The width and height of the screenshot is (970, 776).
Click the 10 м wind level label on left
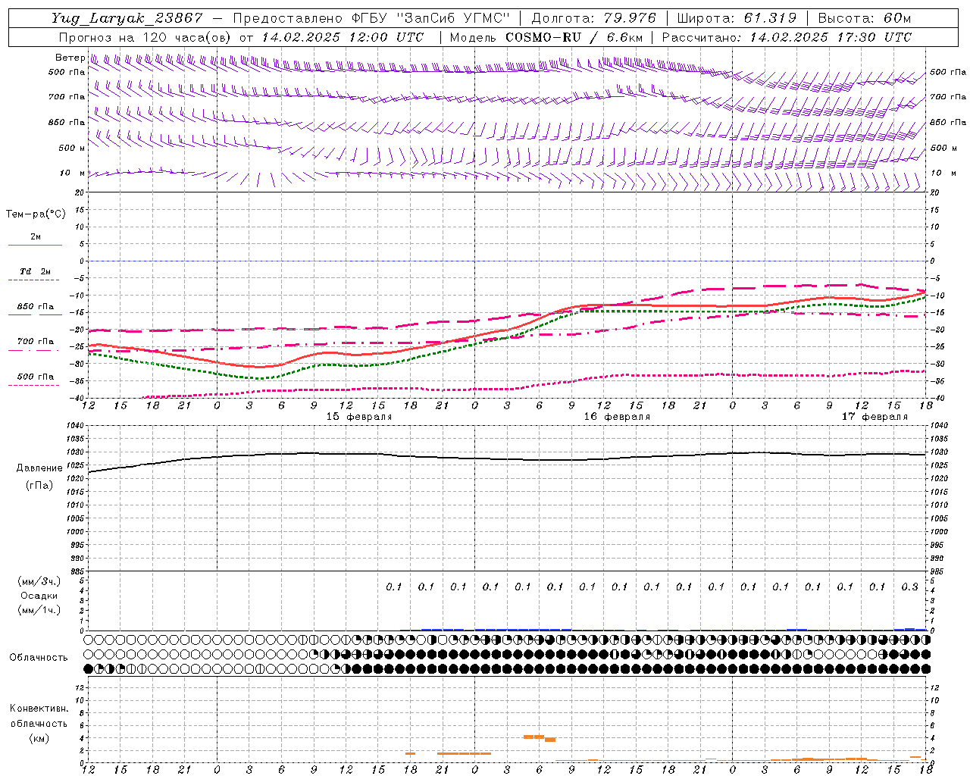(72, 174)
